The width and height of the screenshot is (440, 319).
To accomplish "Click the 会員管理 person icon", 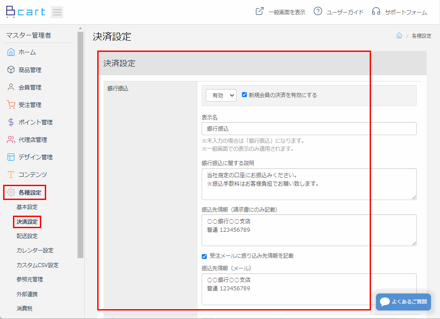I will coord(11,87).
